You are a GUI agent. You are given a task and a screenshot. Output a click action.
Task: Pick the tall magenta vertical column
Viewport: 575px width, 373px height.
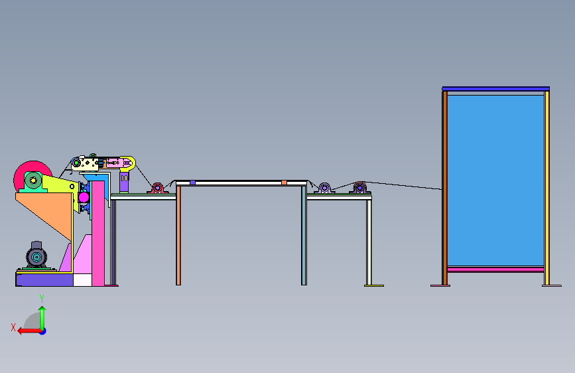coord(98,233)
